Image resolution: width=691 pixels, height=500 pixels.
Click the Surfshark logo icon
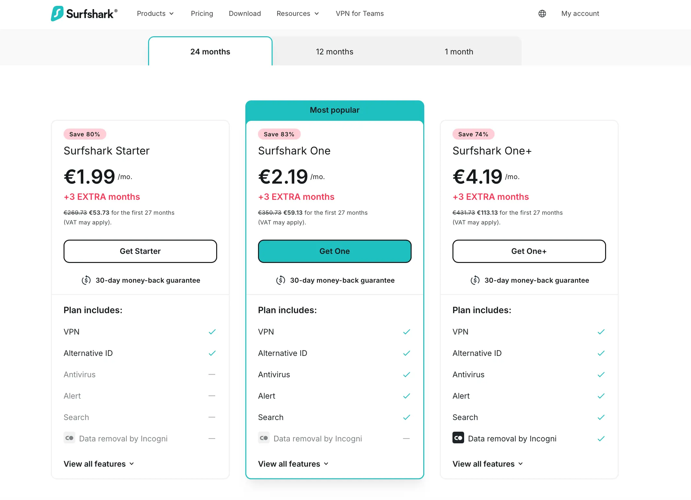tap(57, 13)
